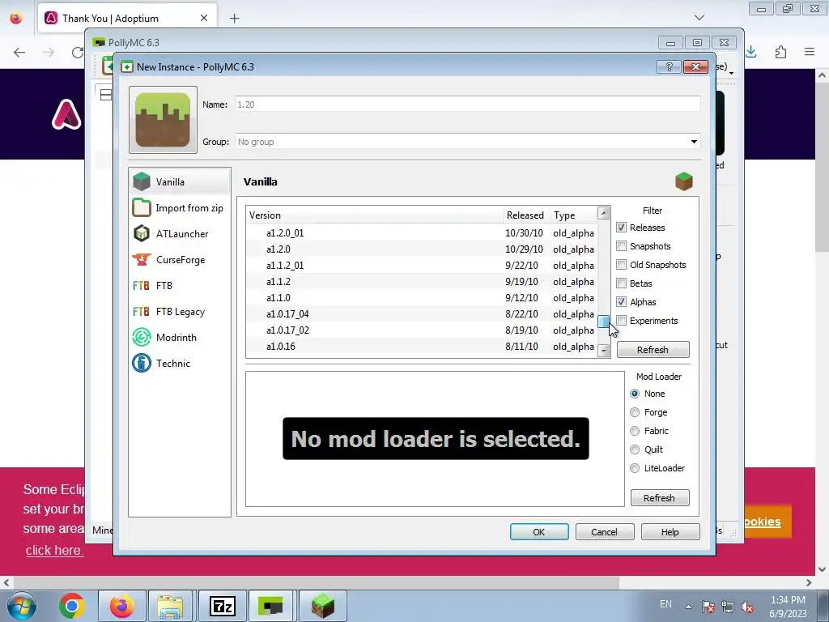Click the version list scroll up arrow
Screen dimensions: 829x622
[x=604, y=213]
